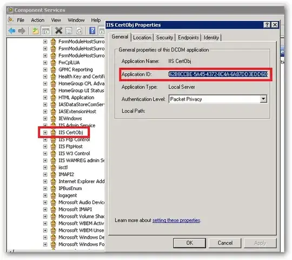Click the package icon beside IMAPI2
This screenshot has width=292, height=260.
(53, 174)
